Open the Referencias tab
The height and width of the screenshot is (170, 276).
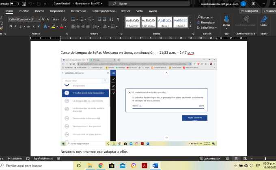tap(78, 11)
